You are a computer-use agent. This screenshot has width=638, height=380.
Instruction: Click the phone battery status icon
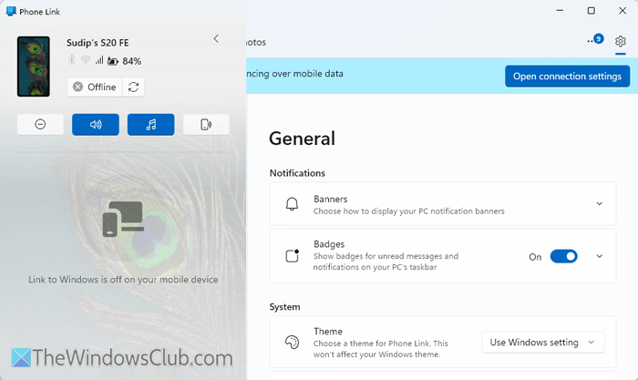point(113,61)
